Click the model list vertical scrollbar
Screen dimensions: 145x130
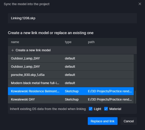(135, 97)
